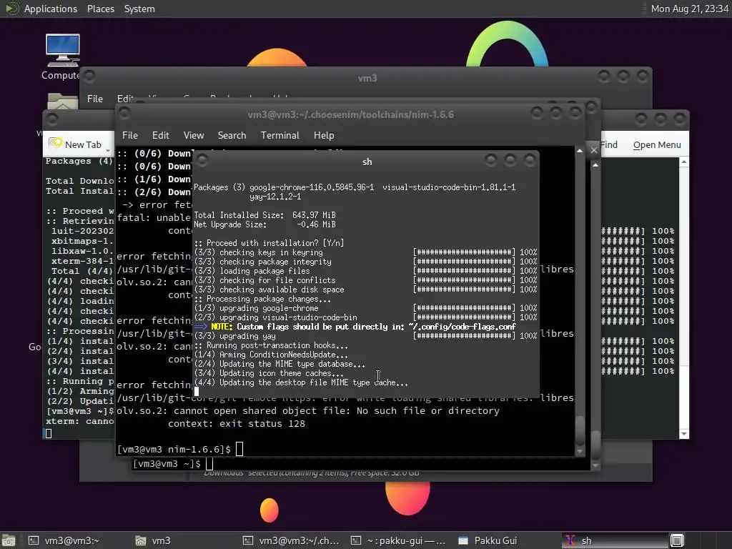The height and width of the screenshot is (549, 732).
Task: Open Help menu in the nim-1.6.6 terminal
Action: point(324,135)
